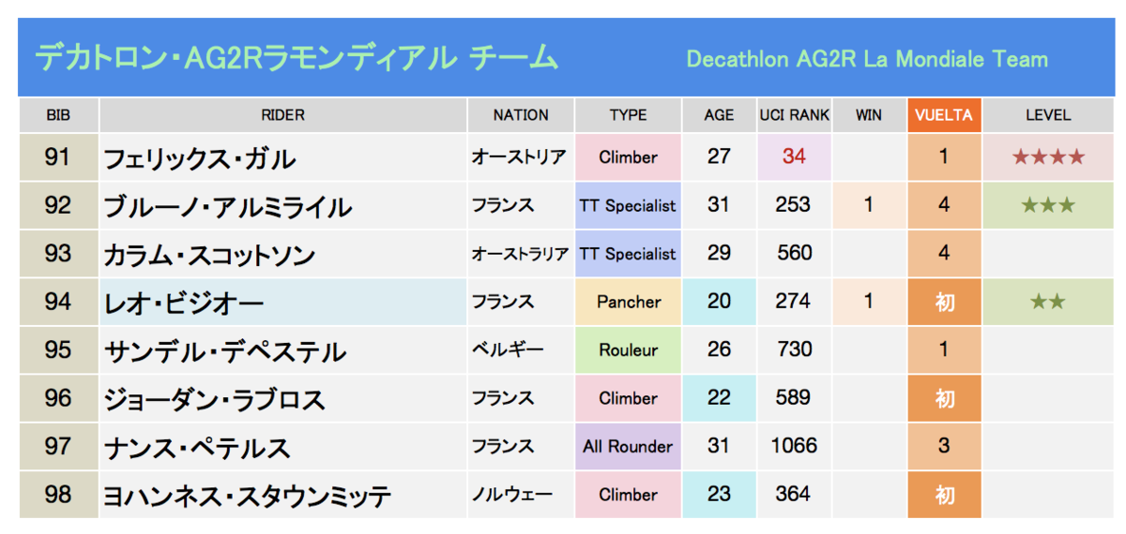Click the UCI RANK column header

[x=794, y=115]
